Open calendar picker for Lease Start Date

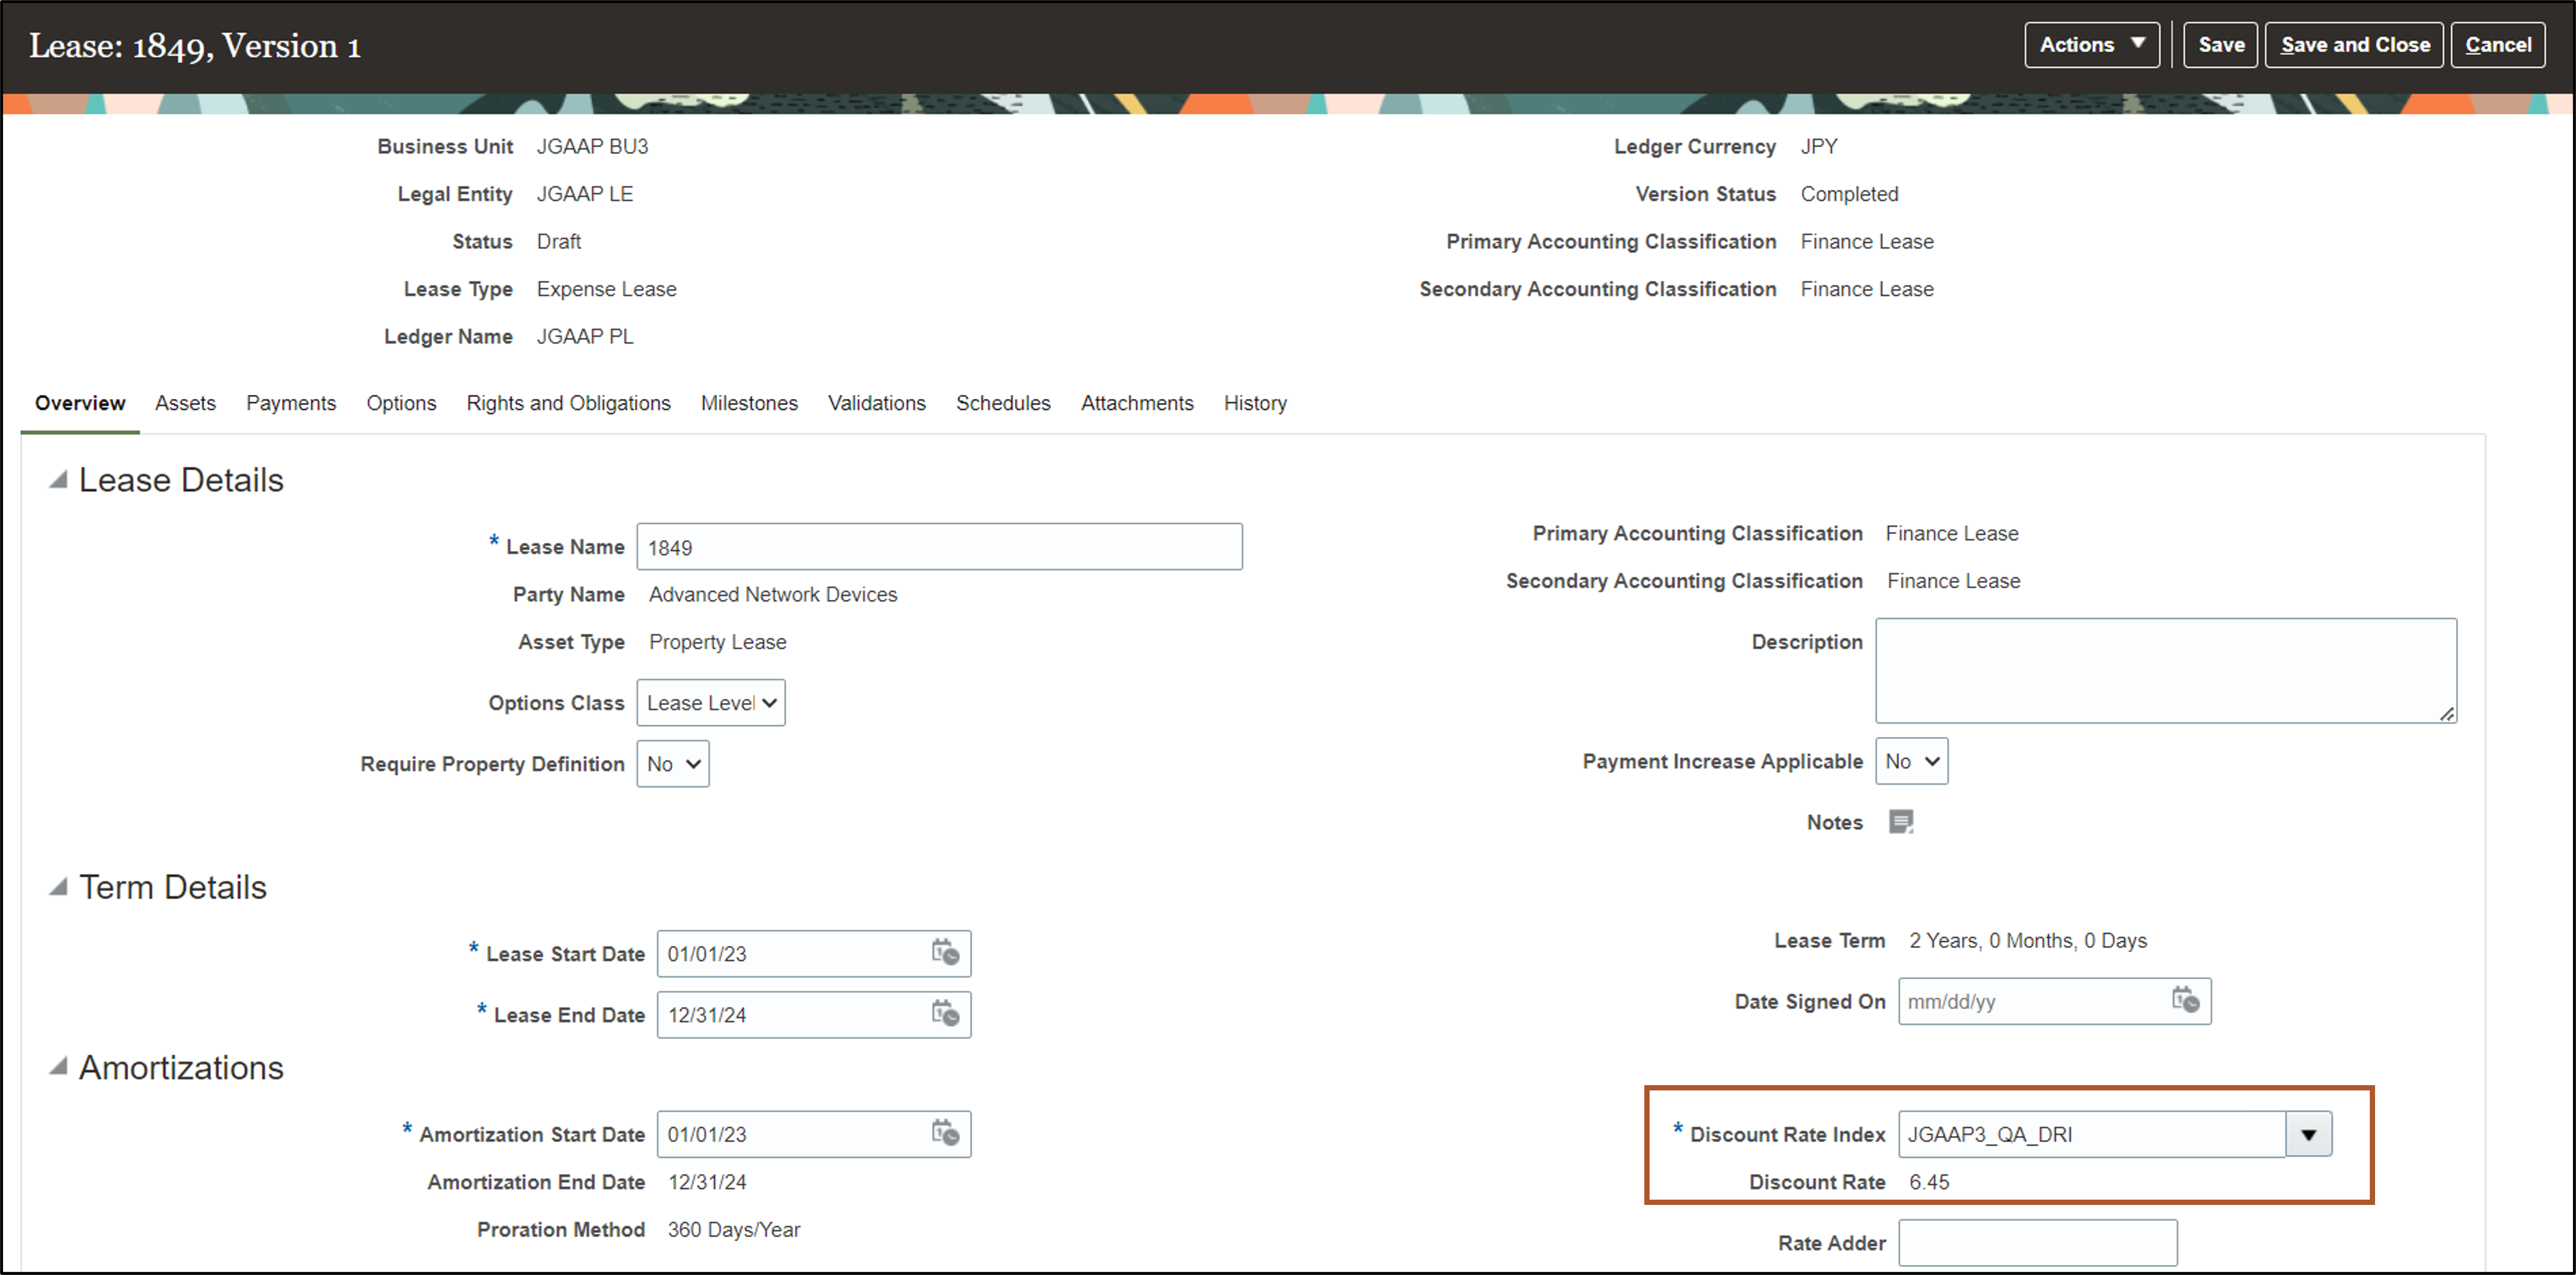[945, 952]
